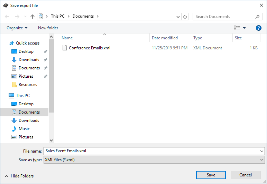Open the address bar history dropdown

(x=178, y=17)
